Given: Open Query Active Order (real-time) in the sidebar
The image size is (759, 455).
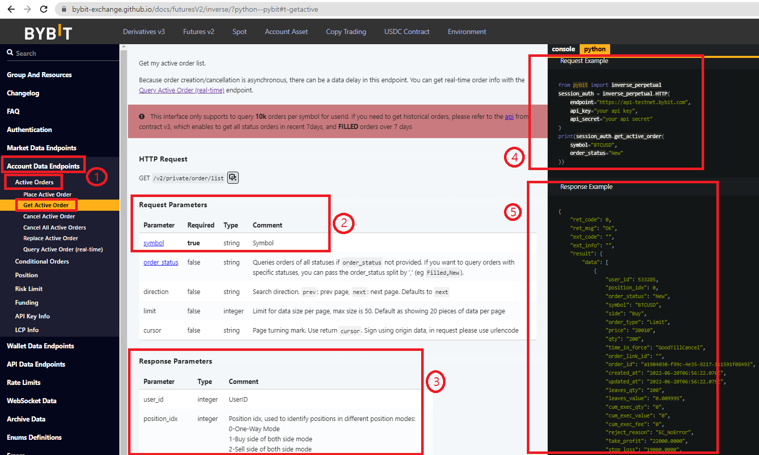Looking at the screenshot, I should [x=63, y=249].
